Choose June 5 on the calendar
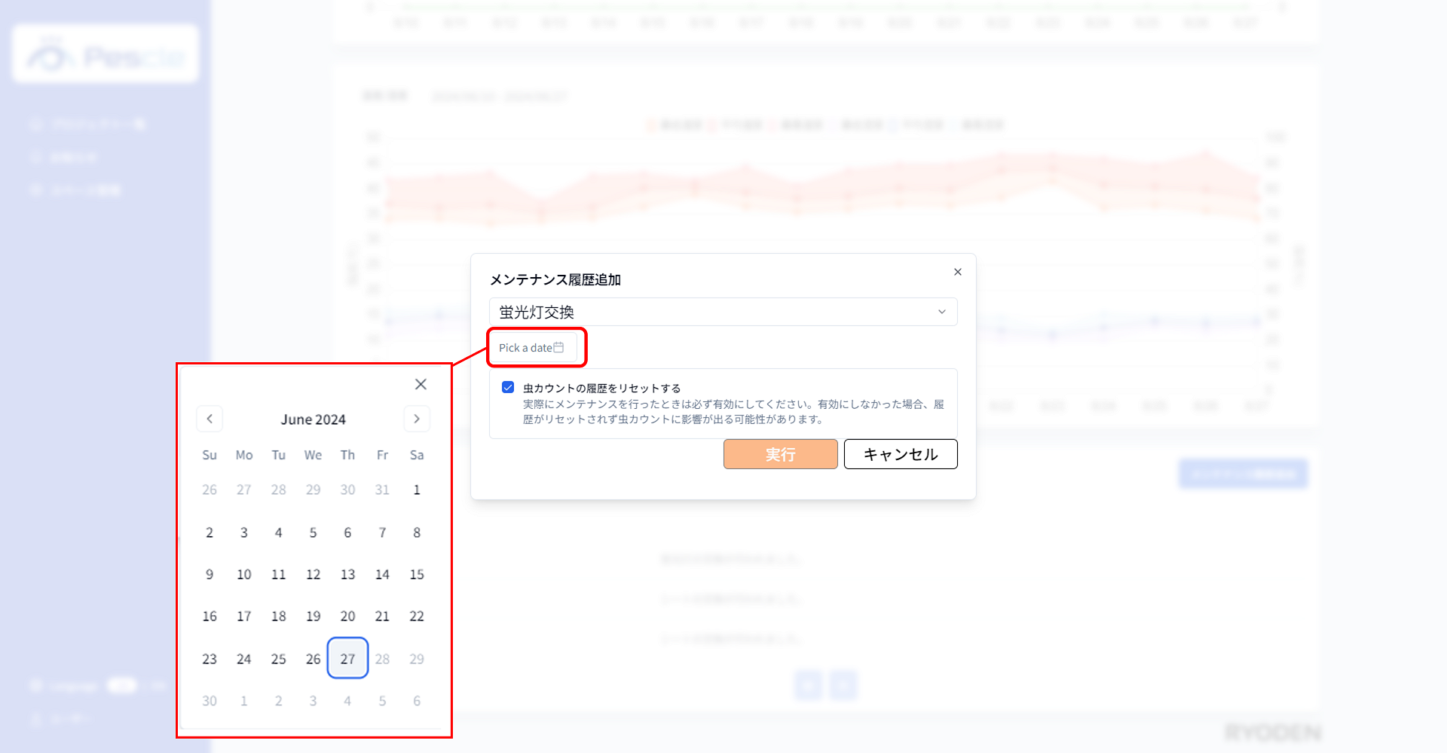1447x753 pixels. 313,532
